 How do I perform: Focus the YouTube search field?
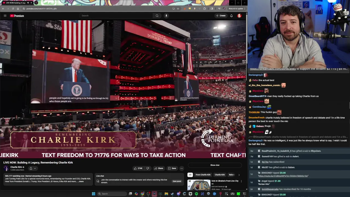[116, 16]
